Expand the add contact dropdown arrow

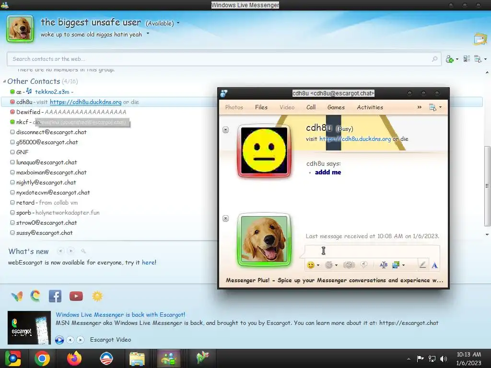tap(457, 59)
